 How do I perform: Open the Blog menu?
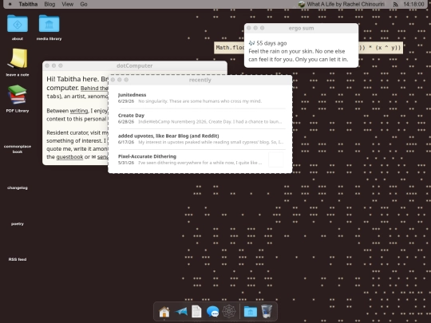pos(49,4)
